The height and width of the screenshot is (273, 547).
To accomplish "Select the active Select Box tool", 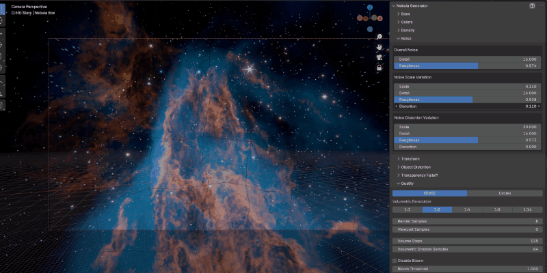I will [2, 10].
